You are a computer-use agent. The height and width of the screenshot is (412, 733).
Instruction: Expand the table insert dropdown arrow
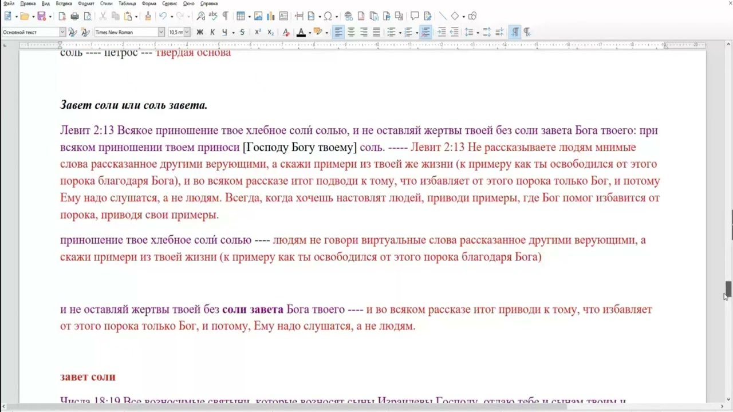(x=249, y=16)
